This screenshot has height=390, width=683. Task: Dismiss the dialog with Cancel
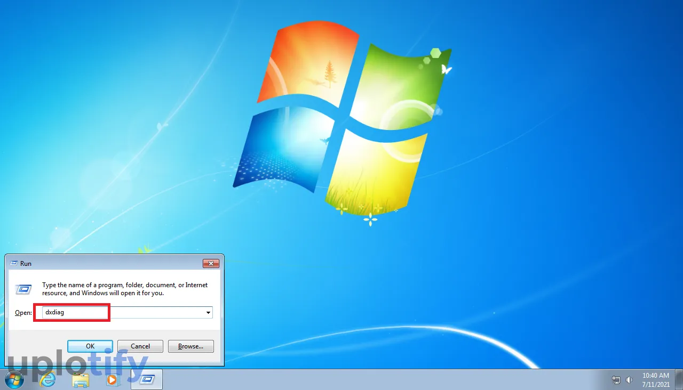[140, 346]
